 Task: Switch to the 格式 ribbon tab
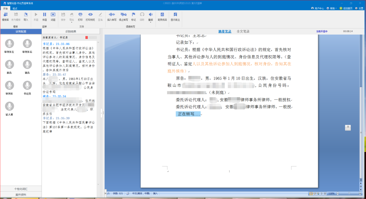coord(15,8)
